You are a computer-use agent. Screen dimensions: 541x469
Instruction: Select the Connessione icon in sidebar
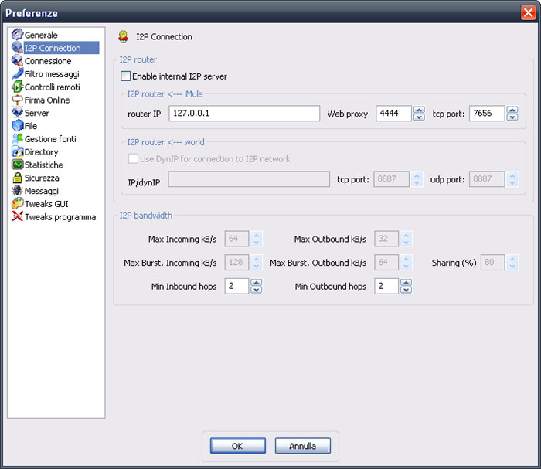pos(17,61)
